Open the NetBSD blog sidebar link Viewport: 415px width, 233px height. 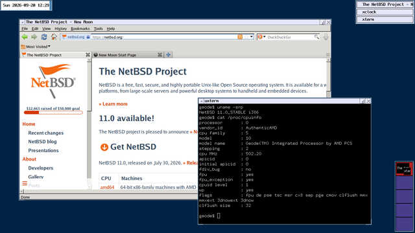click(x=42, y=142)
